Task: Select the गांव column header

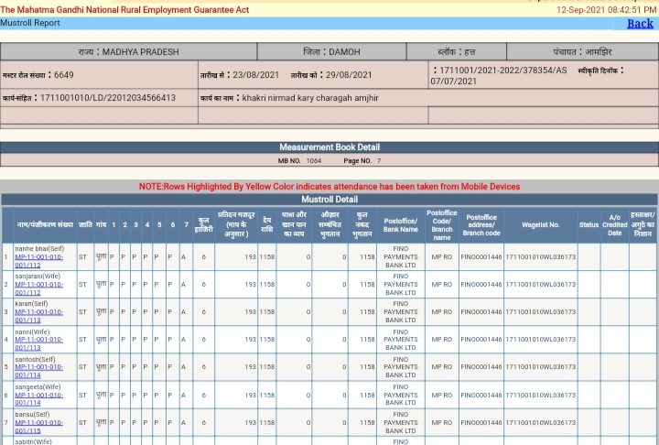Action: pyautogui.click(x=101, y=224)
